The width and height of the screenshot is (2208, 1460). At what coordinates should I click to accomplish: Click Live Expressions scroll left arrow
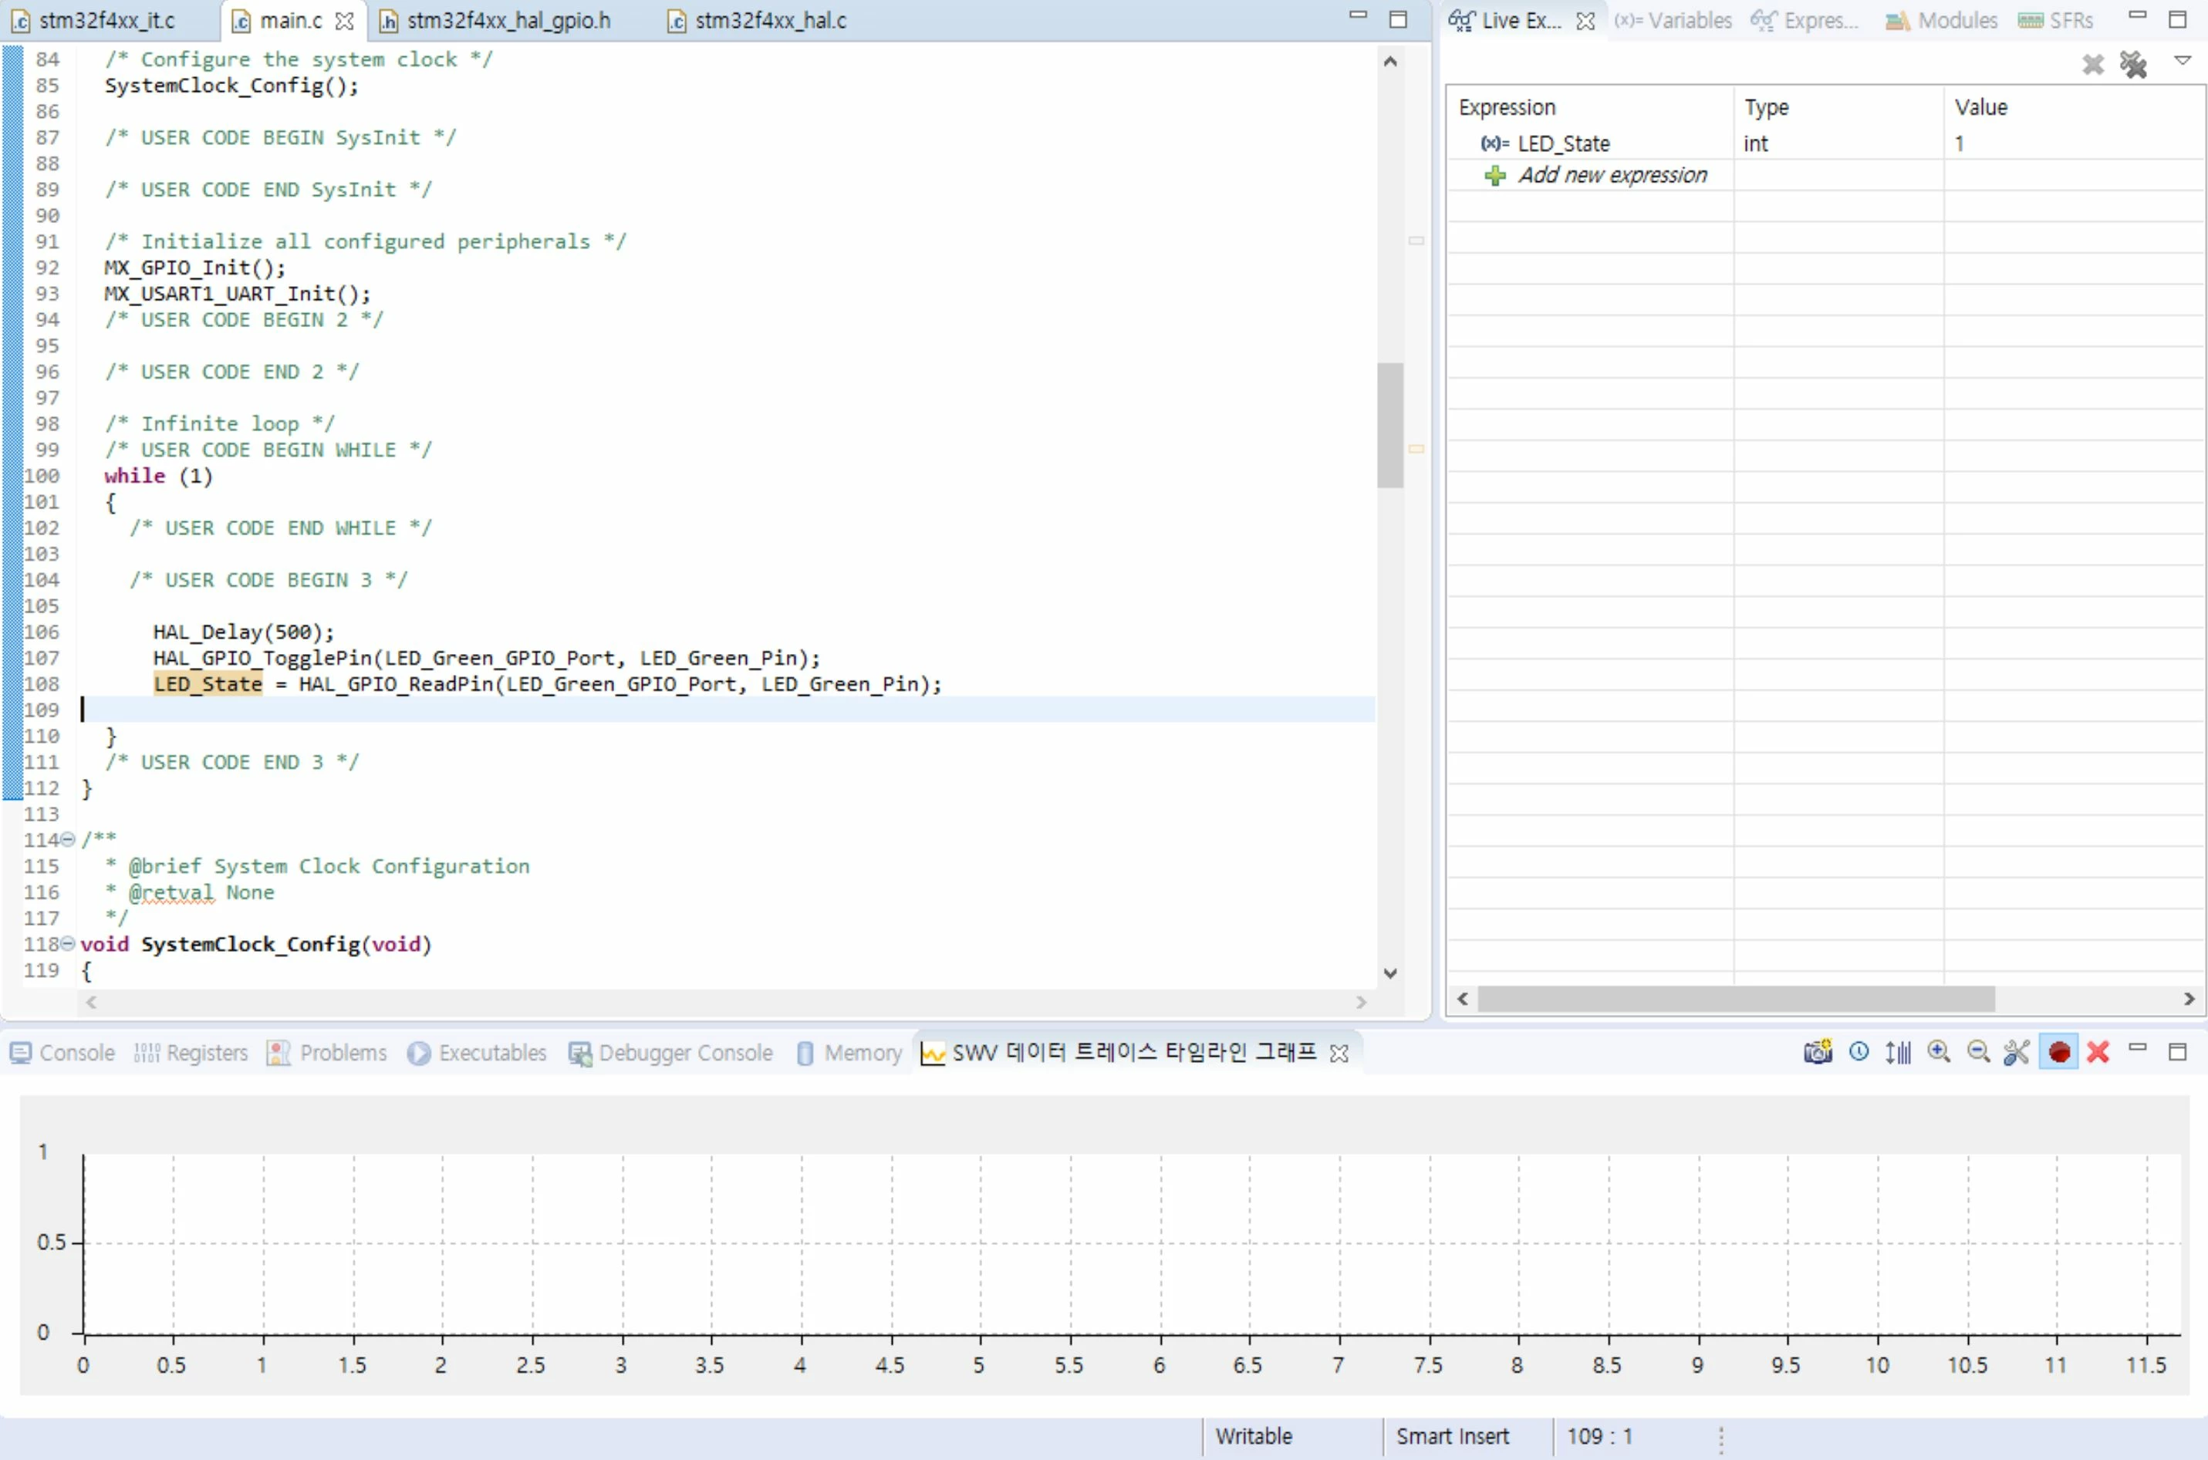point(1462,998)
